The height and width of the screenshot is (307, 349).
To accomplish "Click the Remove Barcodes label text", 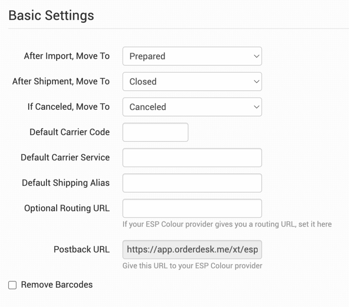I will point(57,285).
